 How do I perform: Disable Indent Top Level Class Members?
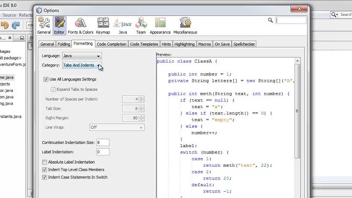coord(45,170)
